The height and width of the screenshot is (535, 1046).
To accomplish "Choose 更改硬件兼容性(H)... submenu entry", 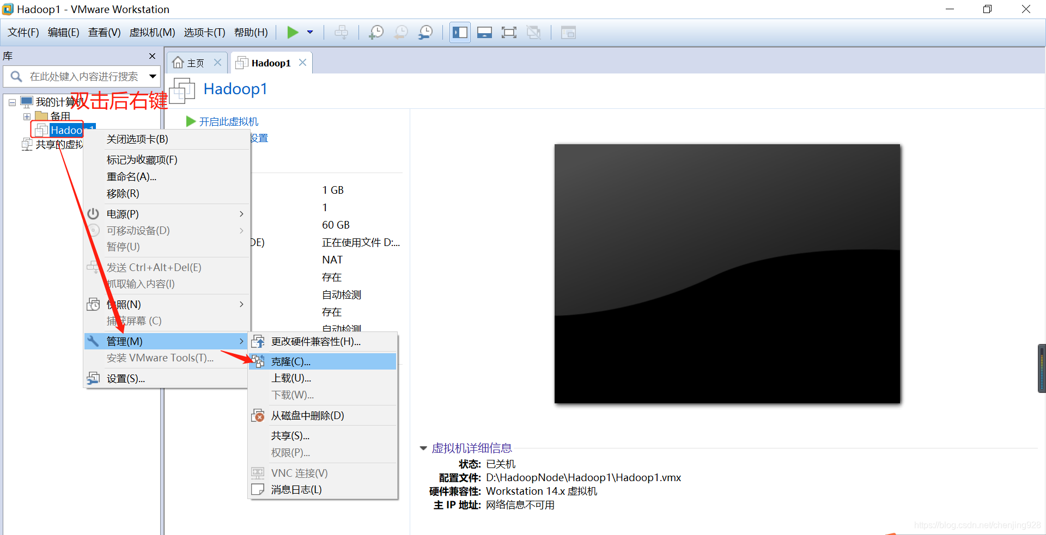I will click(x=323, y=342).
